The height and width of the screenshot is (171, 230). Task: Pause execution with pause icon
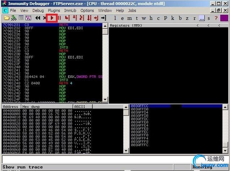click(x=59, y=18)
